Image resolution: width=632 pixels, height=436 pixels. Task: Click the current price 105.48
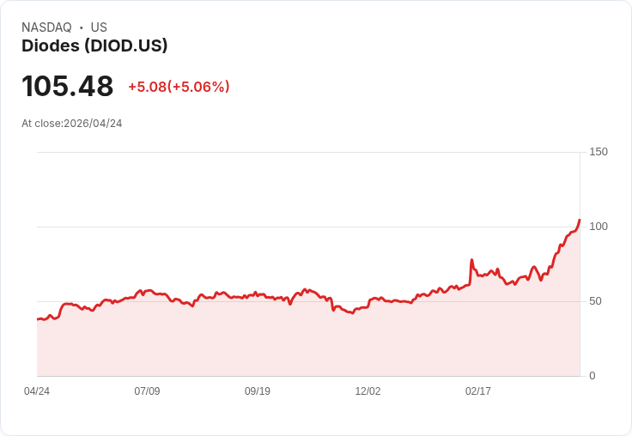[68, 87]
